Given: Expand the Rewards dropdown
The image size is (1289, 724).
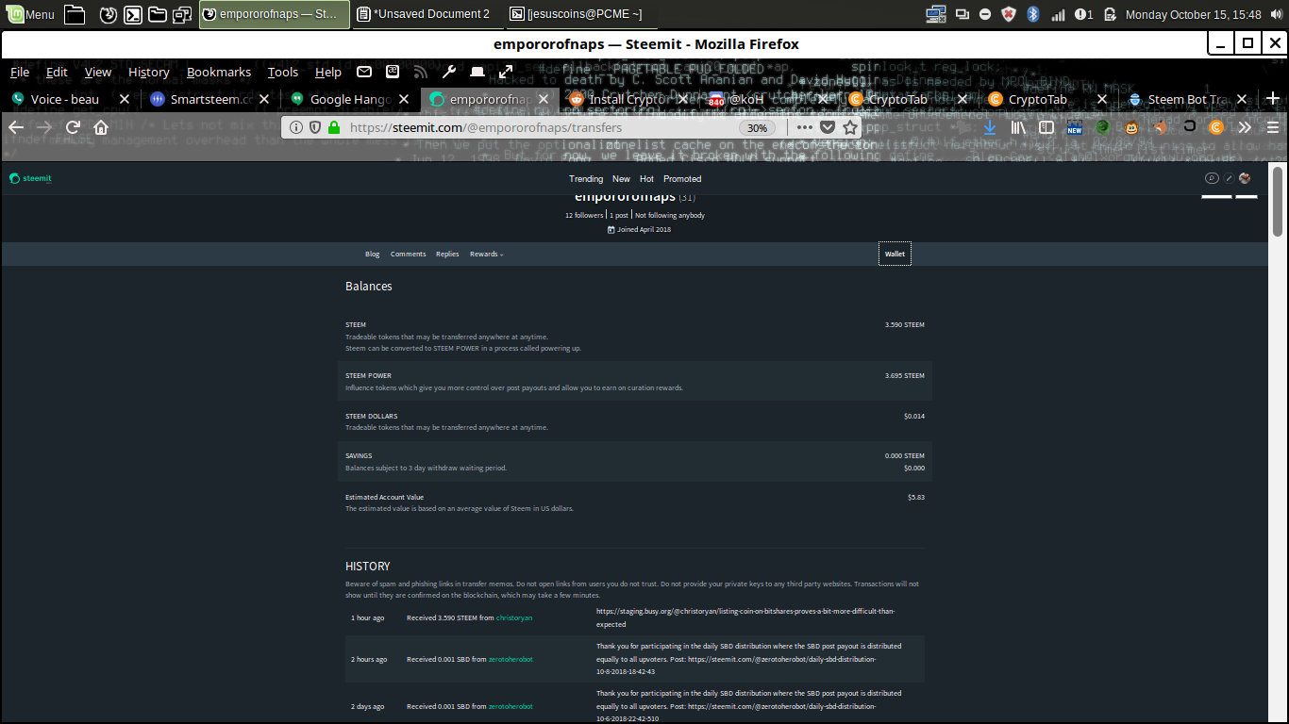Looking at the screenshot, I should [x=487, y=254].
